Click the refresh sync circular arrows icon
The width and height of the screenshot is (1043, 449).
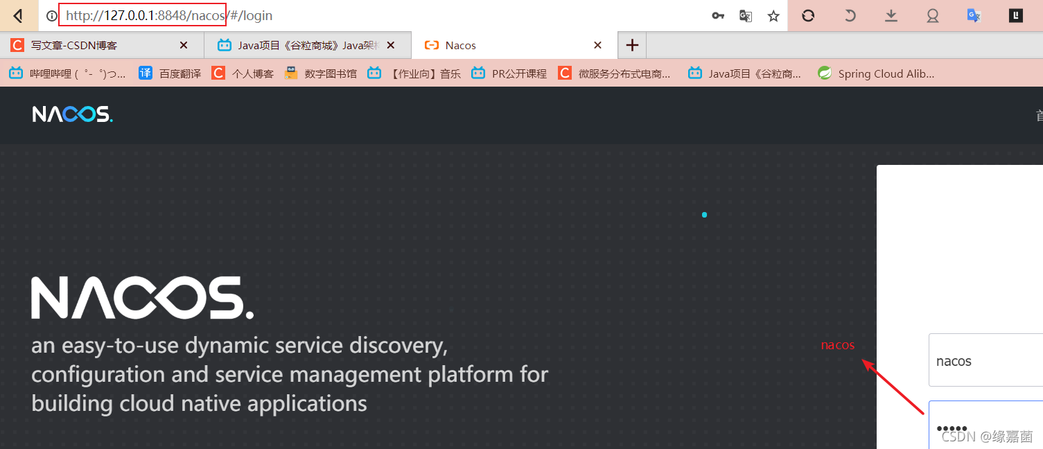(808, 15)
